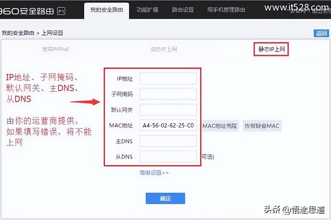Click inside the IP地址 input field
The height and width of the screenshot is (220, 331).
click(168, 78)
